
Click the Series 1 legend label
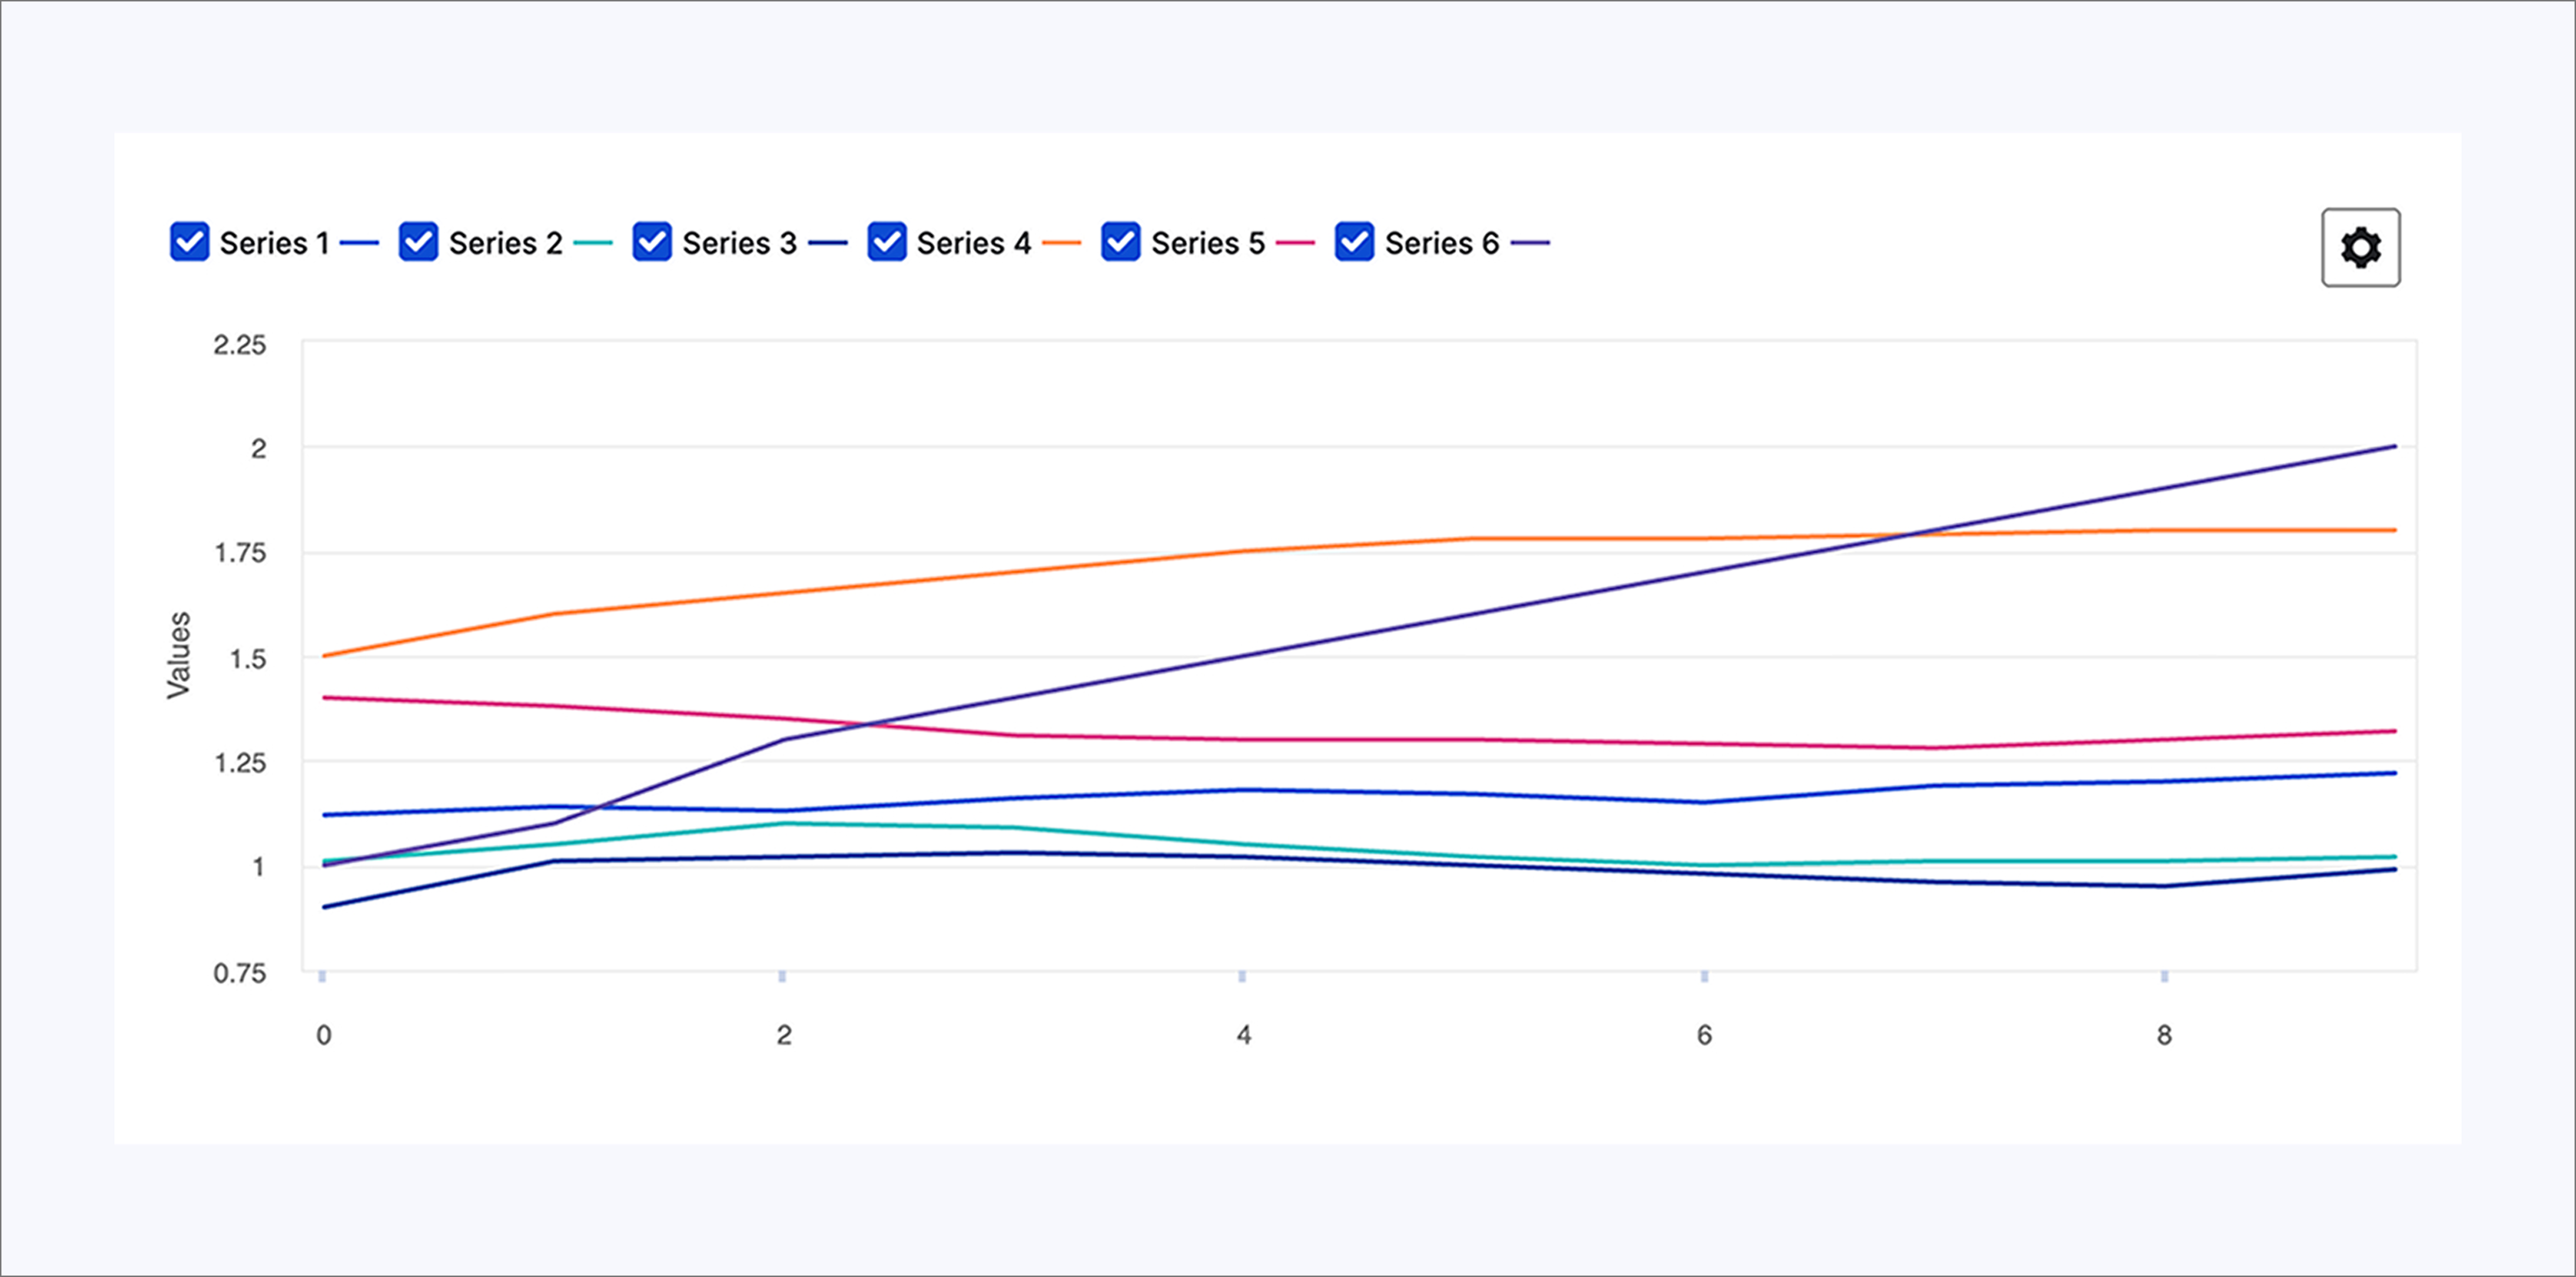(274, 243)
